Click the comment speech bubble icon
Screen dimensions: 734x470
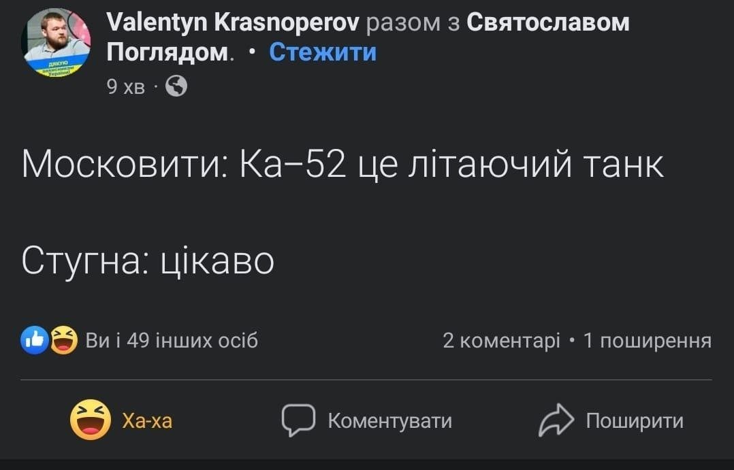tap(298, 420)
